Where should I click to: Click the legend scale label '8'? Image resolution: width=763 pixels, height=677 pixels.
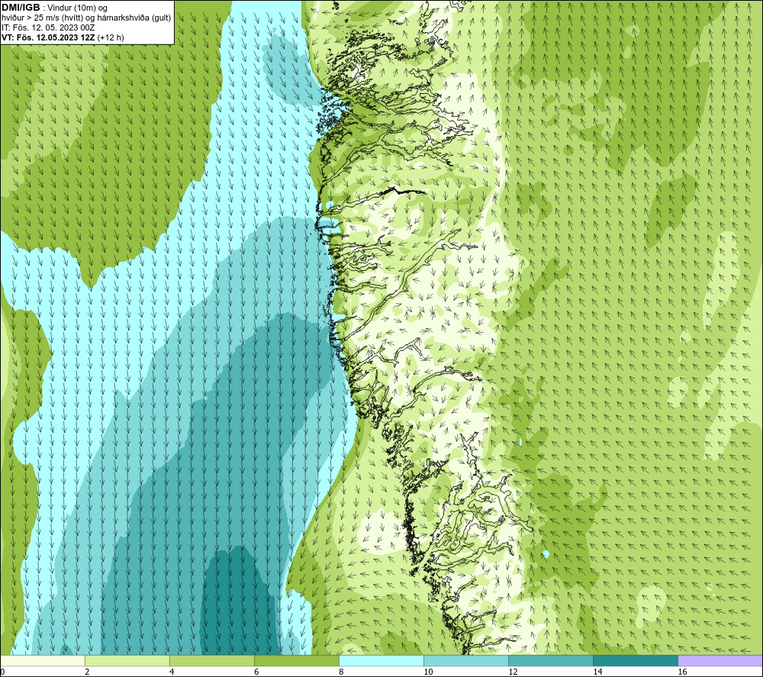coord(341,672)
